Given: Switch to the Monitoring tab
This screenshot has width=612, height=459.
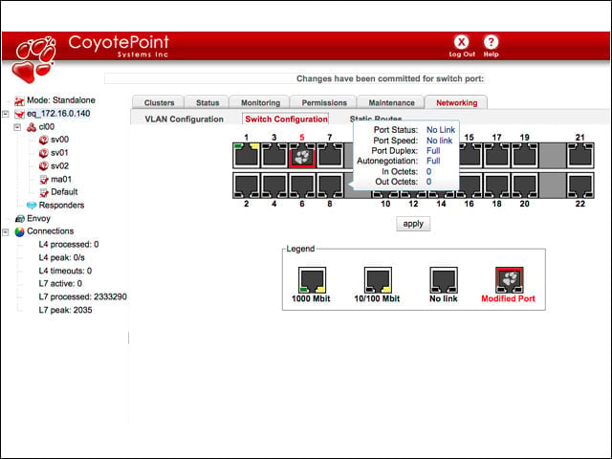Looking at the screenshot, I should click(260, 102).
